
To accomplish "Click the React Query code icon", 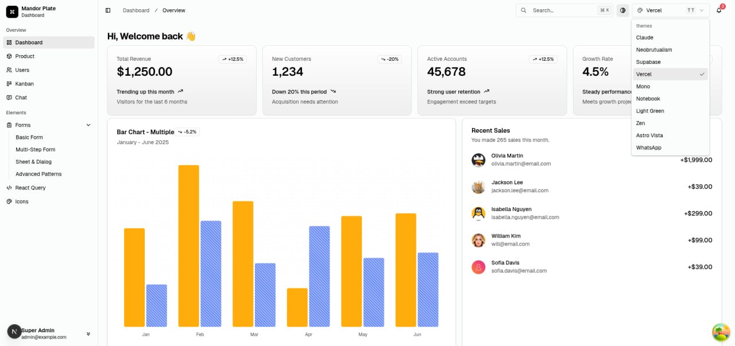I will [9, 188].
